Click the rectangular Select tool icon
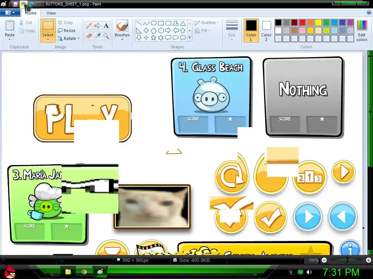Image resolution: width=373 pixels, height=279 pixels. click(x=48, y=26)
